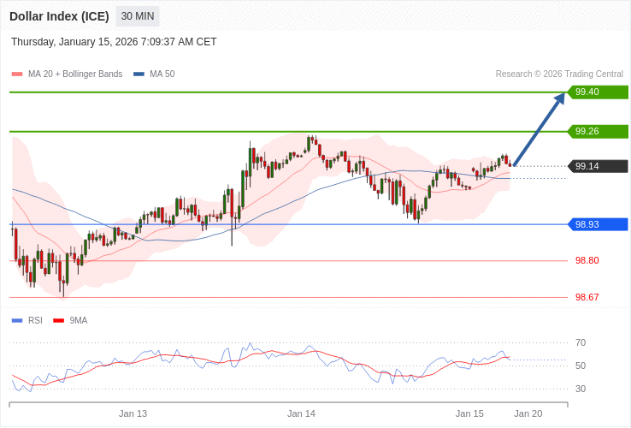Click the 98.67 support level label
The width and height of the screenshot is (631, 428).
(587, 297)
